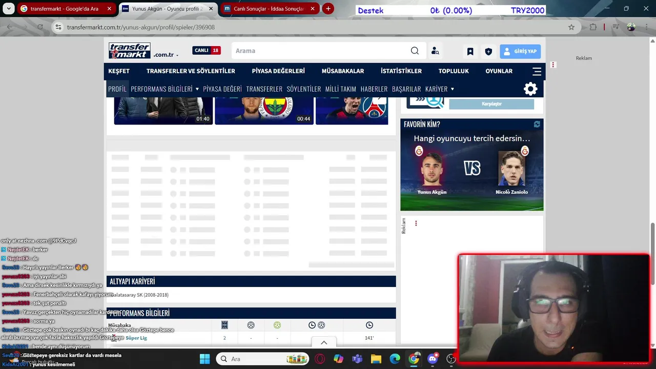Open the settings gear icon
This screenshot has height=369, width=656.
coord(530,89)
